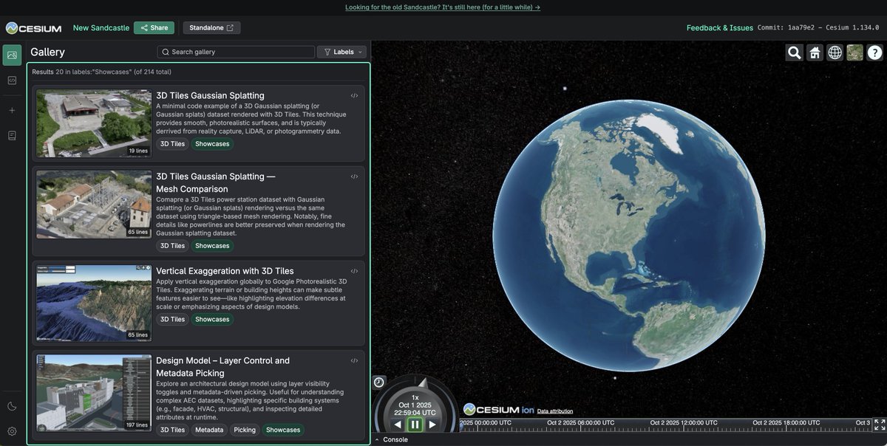The width and height of the screenshot is (887, 446).
Task: Open navigation help question mark
Action: coord(874,52)
